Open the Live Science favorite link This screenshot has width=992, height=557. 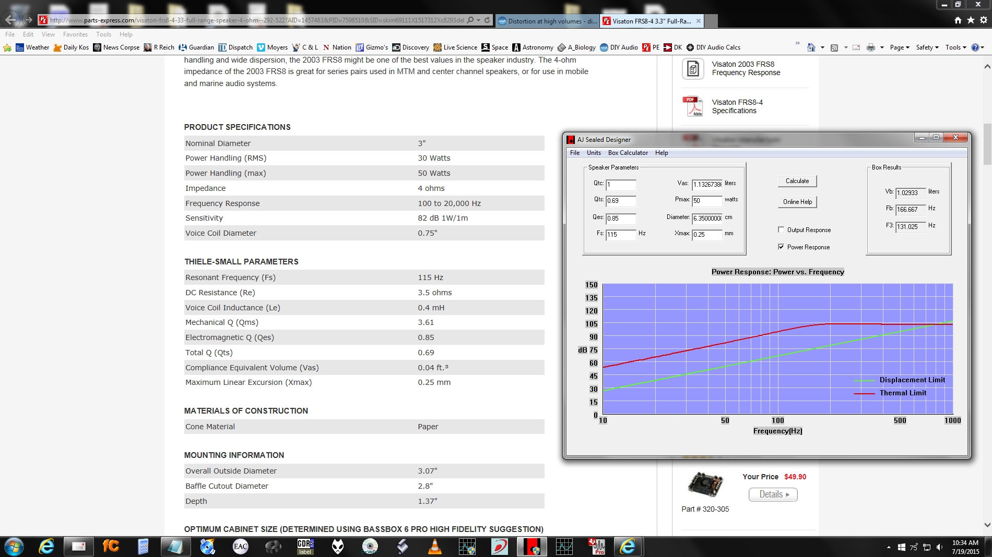point(455,47)
